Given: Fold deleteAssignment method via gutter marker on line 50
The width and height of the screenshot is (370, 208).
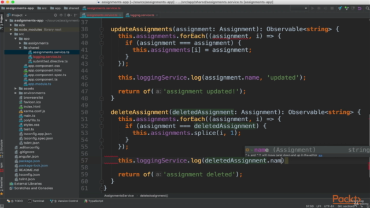Looking at the screenshot, I should click(x=102, y=113).
